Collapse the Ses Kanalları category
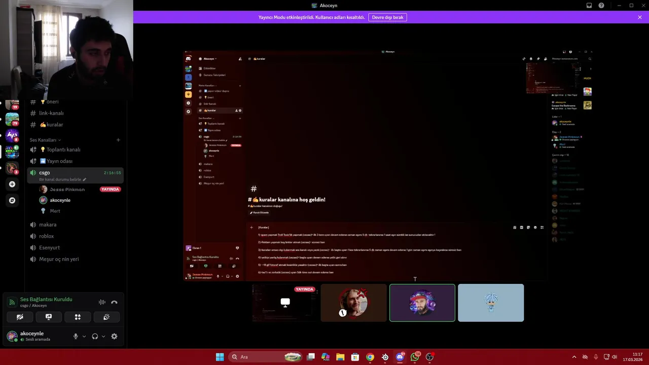Screen dimensions: 649x365 click(x=45, y=140)
